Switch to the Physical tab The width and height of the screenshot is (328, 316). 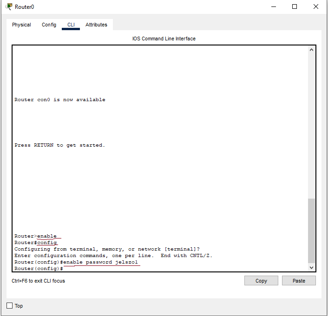pyautogui.click(x=21, y=25)
